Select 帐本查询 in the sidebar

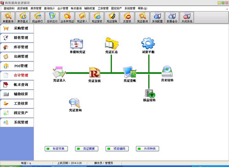tap(17, 84)
